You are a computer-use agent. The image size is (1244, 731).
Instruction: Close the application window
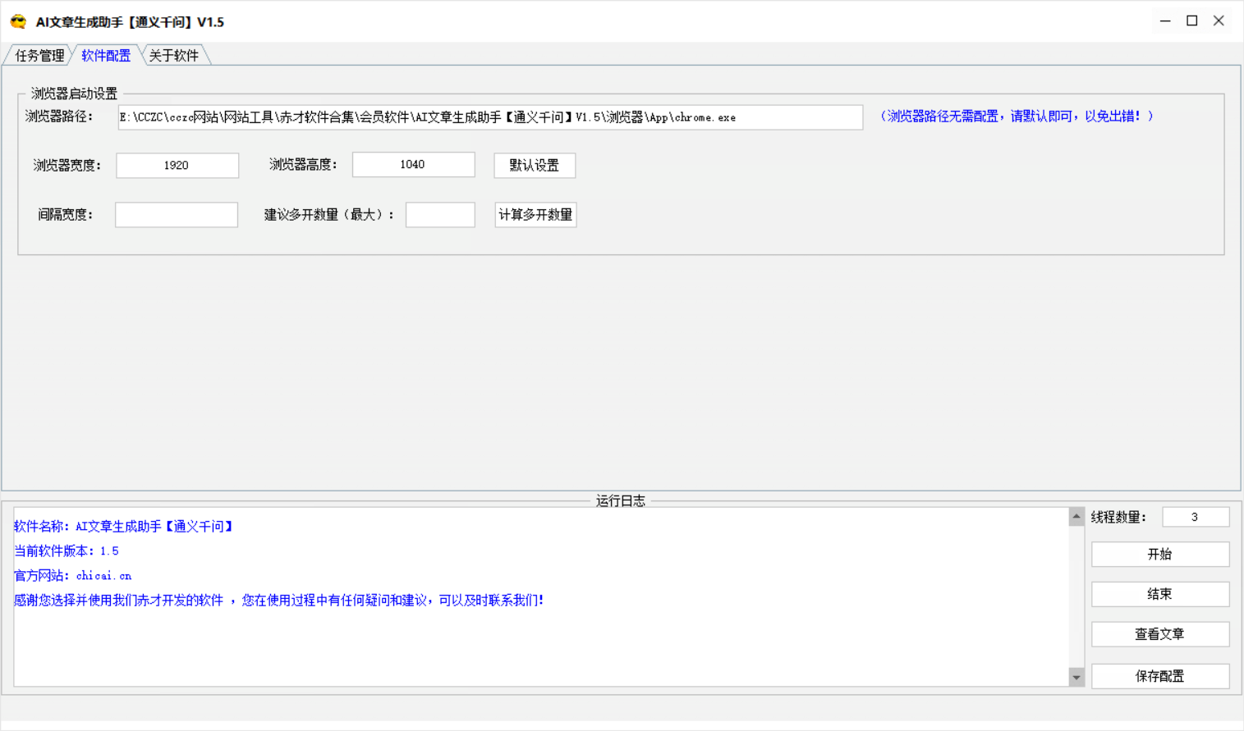[1219, 21]
